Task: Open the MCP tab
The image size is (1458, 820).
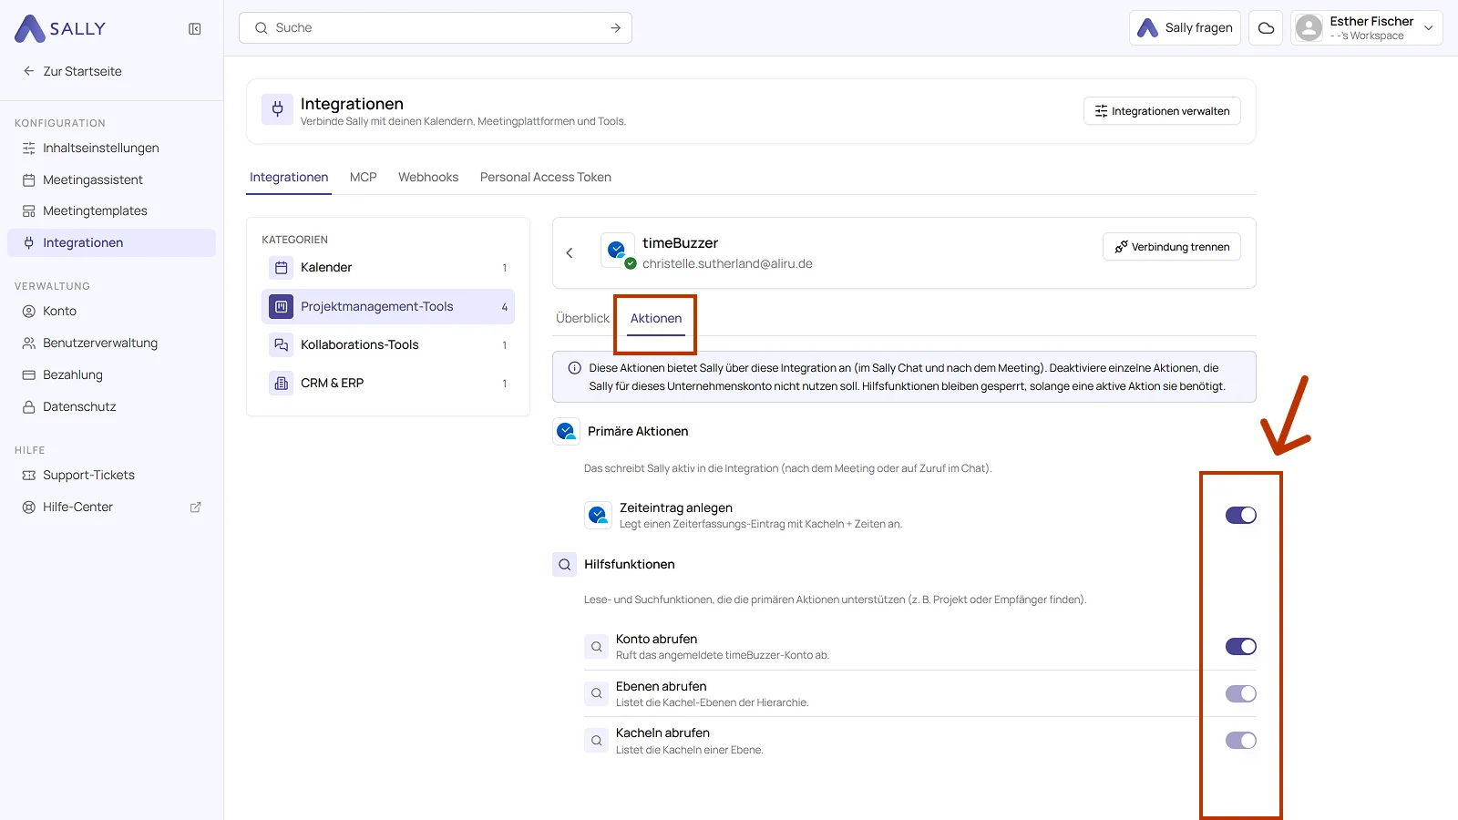Action: [364, 178]
